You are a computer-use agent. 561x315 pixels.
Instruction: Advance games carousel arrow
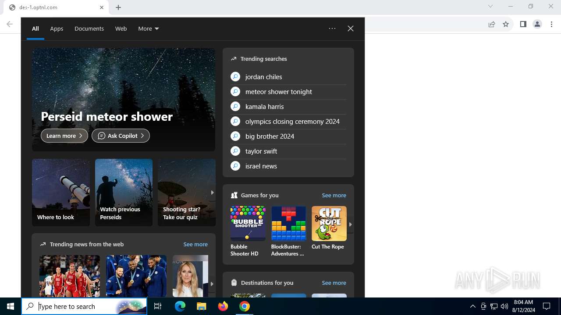coord(350,224)
